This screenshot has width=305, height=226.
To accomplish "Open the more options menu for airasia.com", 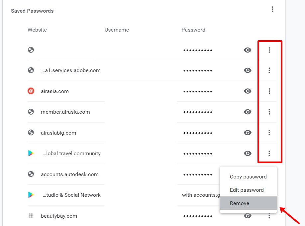I will click(x=269, y=91).
